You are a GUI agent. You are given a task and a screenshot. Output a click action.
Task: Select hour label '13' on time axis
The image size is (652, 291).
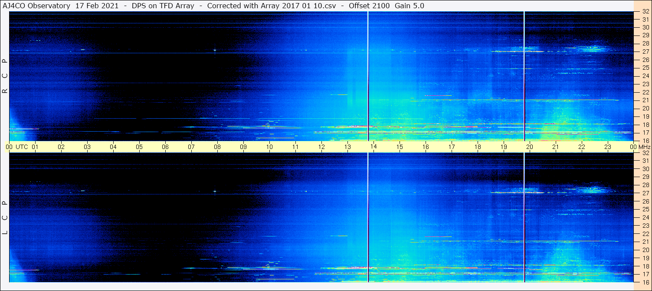pyautogui.click(x=347, y=147)
